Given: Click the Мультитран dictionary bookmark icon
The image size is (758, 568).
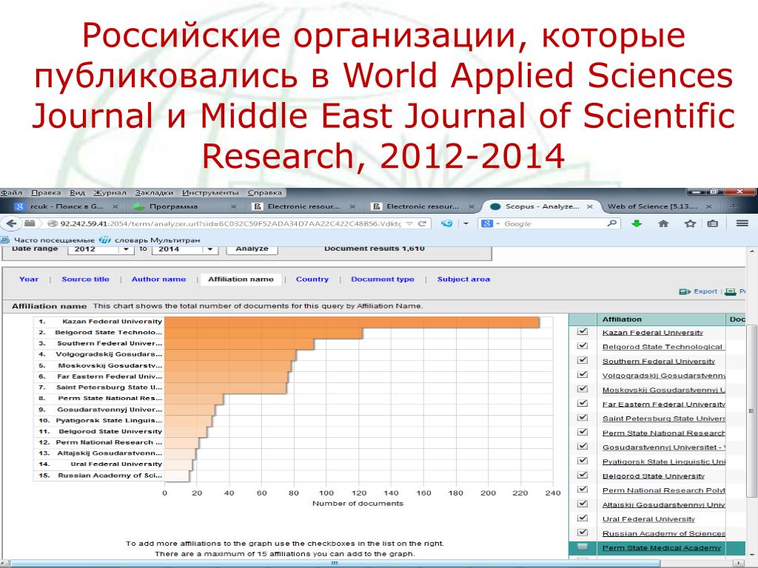Looking at the screenshot, I should point(104,240).
